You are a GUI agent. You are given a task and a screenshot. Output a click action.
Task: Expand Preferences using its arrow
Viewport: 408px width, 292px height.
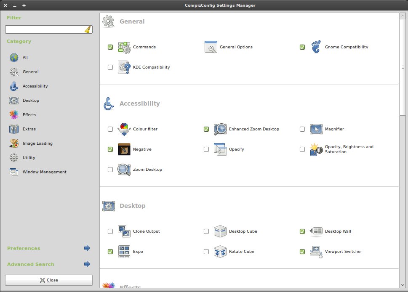[x=87, y=248]
